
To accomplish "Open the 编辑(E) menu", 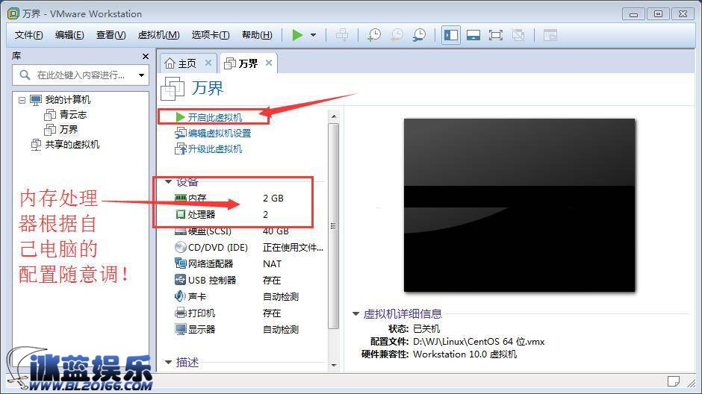I will (69, 35).
